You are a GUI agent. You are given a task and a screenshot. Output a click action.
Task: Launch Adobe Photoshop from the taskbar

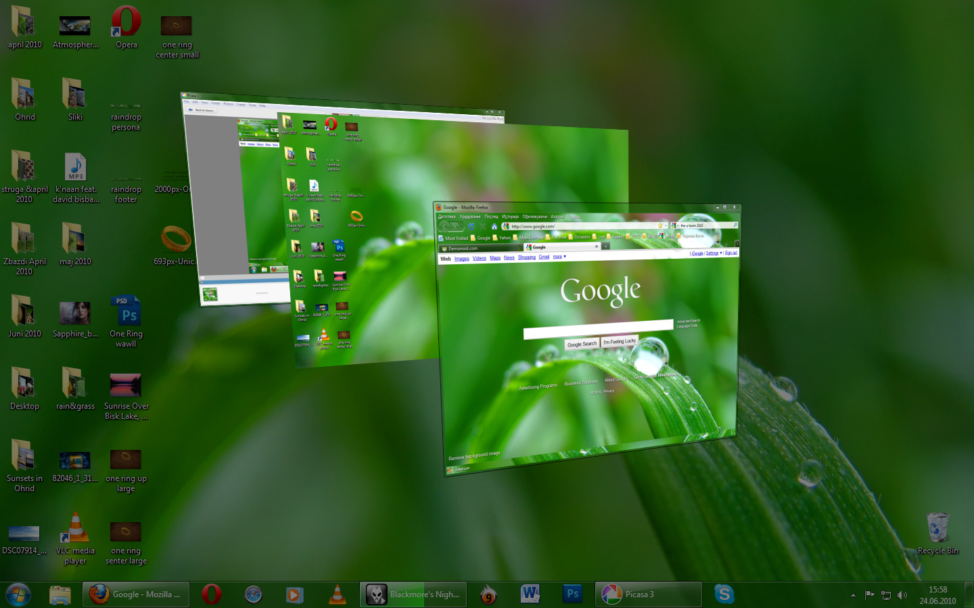572,594
